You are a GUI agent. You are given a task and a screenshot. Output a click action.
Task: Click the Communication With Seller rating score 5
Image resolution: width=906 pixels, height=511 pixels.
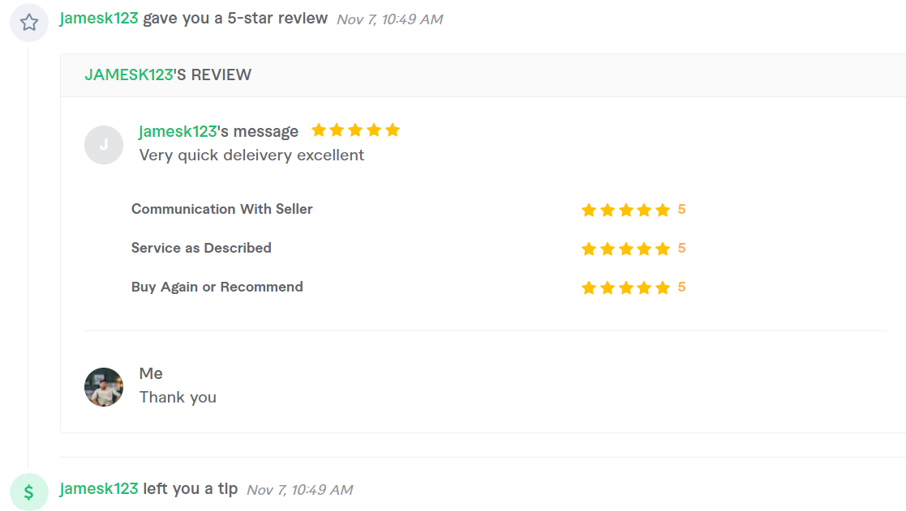(x=682, y=209)
